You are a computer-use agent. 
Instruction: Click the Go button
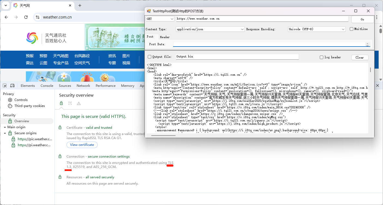[362, 19]
